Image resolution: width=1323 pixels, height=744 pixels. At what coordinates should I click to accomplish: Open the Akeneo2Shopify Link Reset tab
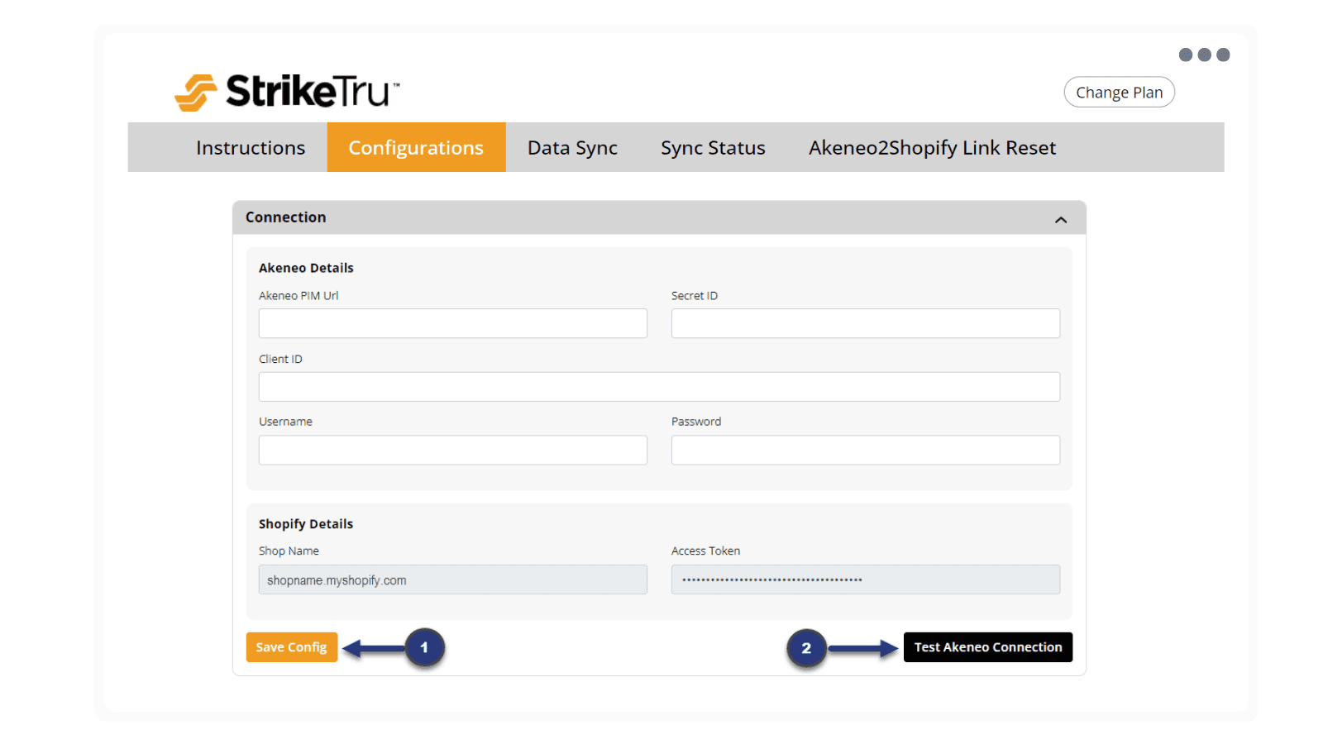[x=931, y=147]
